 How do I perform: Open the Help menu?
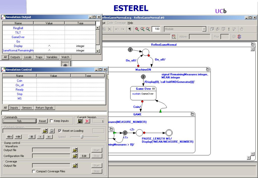130,23
